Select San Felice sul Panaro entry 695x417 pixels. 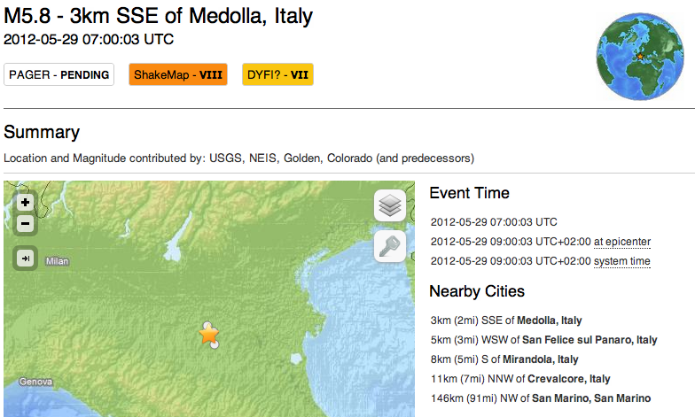(x=590, y=340)
